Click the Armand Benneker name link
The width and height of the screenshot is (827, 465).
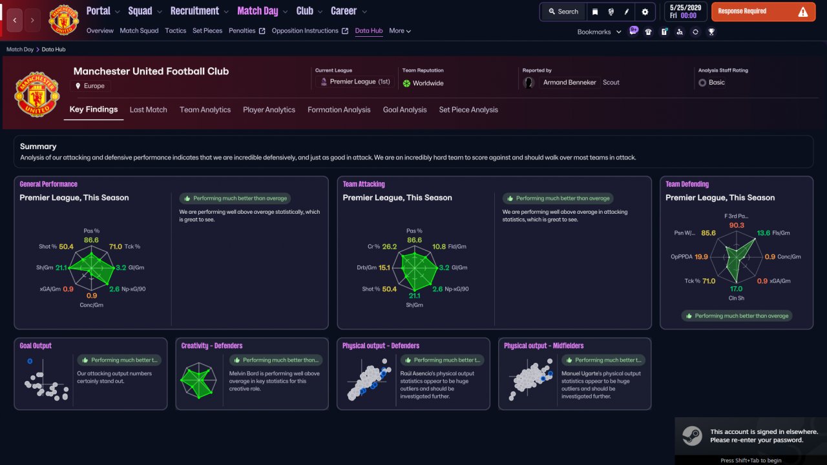[x=570, y=83]
